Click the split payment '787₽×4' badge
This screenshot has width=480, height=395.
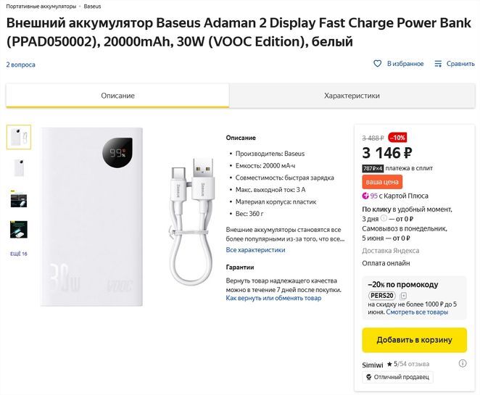click(372, 168)
